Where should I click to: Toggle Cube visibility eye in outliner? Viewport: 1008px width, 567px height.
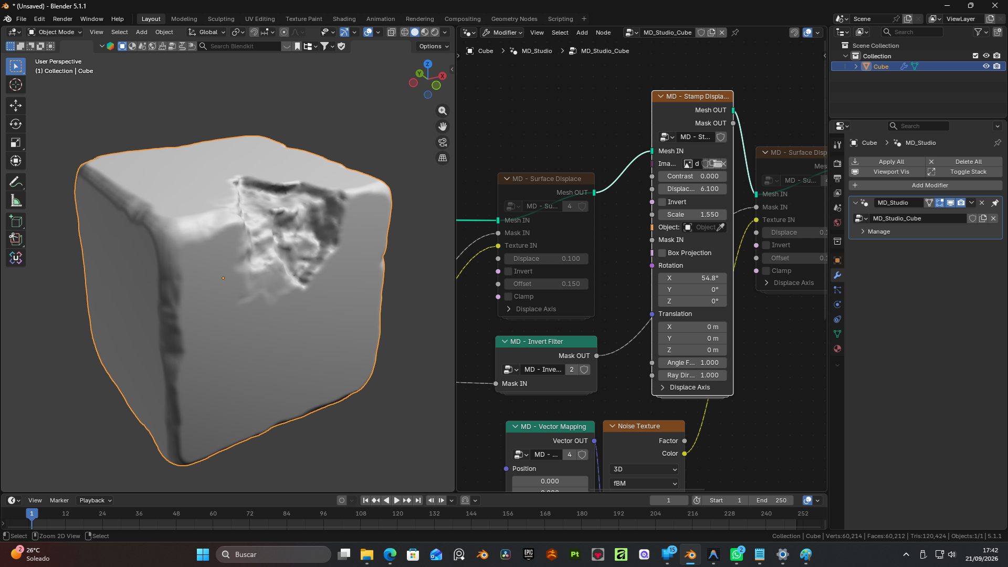click(986, 67)
